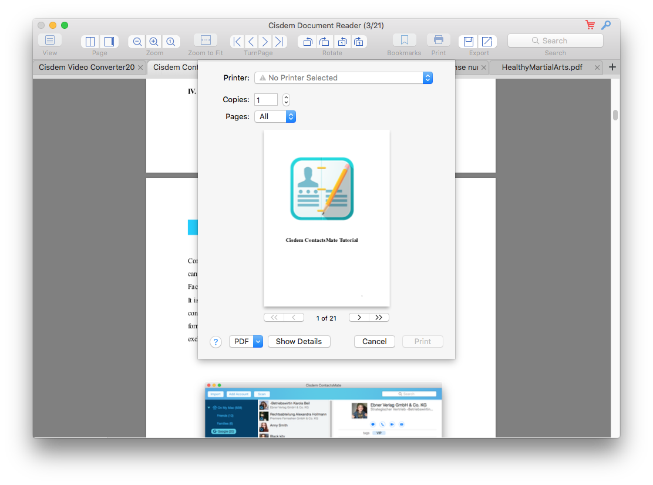Click the shopping cart purchase icon
653x485 pixels.
590,25
